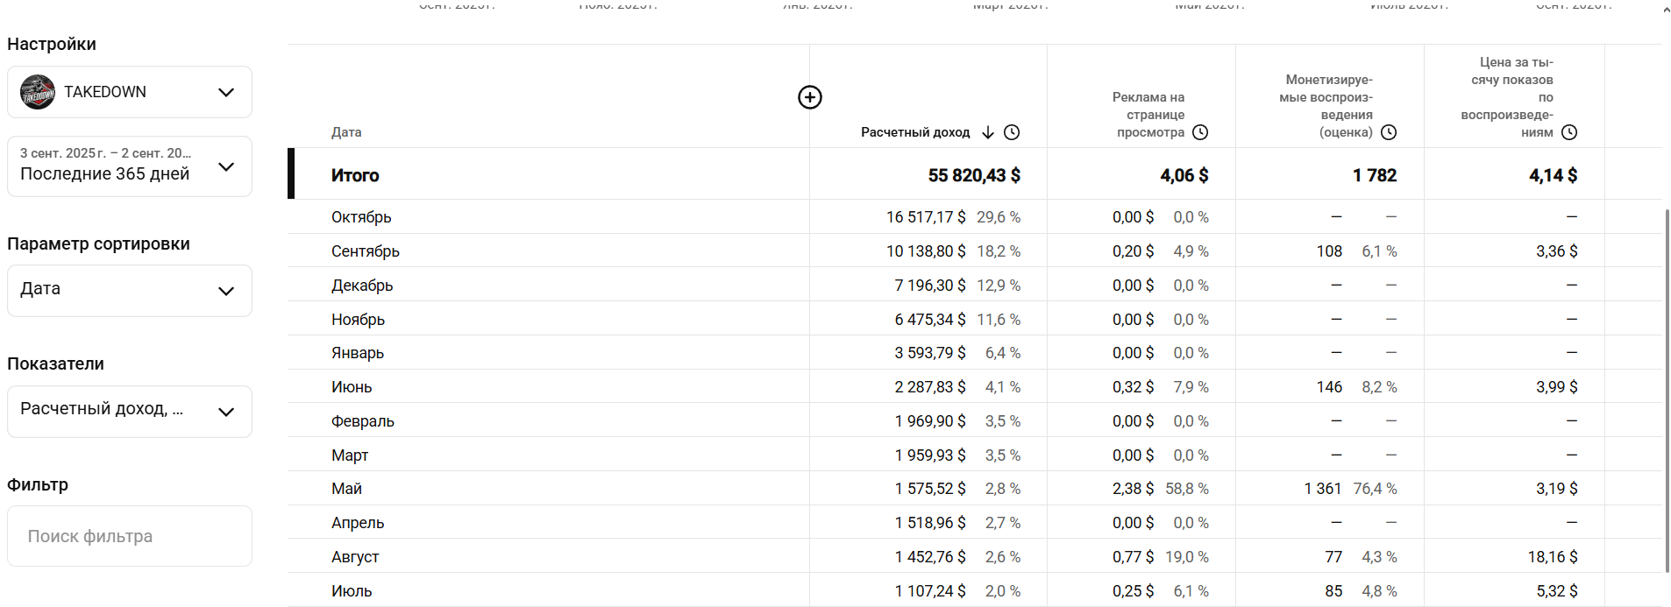The width and height of the screenshot is (1671, 607).
Task: Click the clock icon for Цена за тысячу показов
Action: [x=1569, y=132]
